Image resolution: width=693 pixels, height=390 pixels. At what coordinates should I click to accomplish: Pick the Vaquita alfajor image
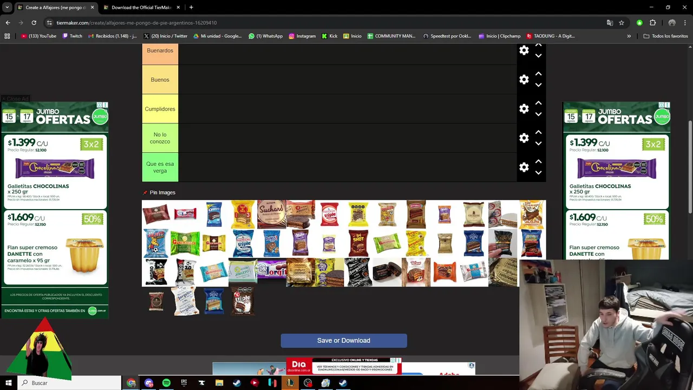click(531, 214)
